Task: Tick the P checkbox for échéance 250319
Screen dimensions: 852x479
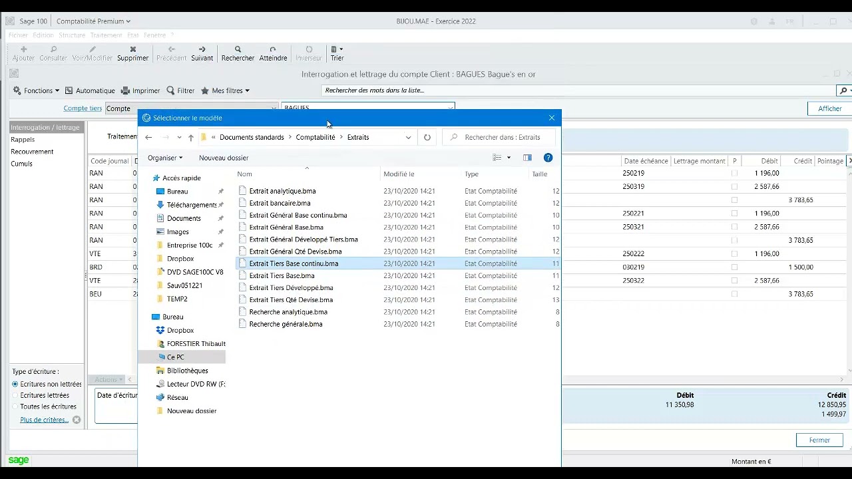Action: coord(734,186)
